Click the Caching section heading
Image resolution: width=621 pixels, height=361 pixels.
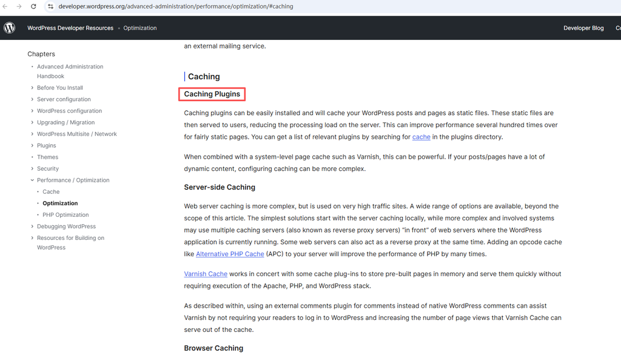pos(204,76)
